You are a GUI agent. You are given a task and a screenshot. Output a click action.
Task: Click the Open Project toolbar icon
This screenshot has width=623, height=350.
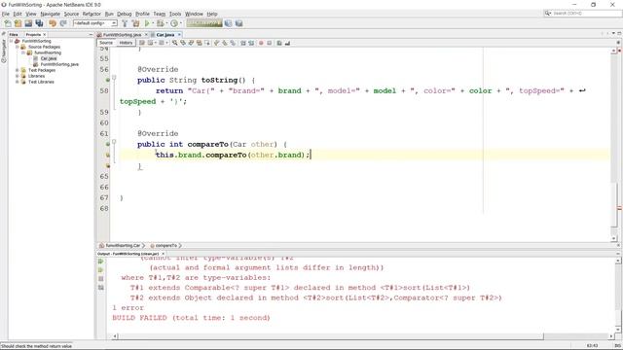[x=28, y=23]
